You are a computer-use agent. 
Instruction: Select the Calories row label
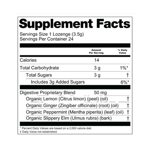(x=28, y=60)
